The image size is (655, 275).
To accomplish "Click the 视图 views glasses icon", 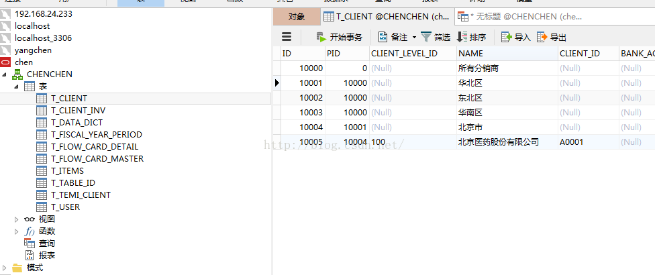I will 30,219.
